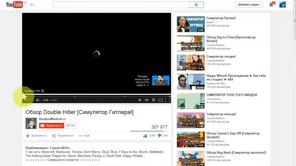This screenshot has height=166, width=296.
Task: Enter fullscreen mode
Action: [x=167, y=100]
